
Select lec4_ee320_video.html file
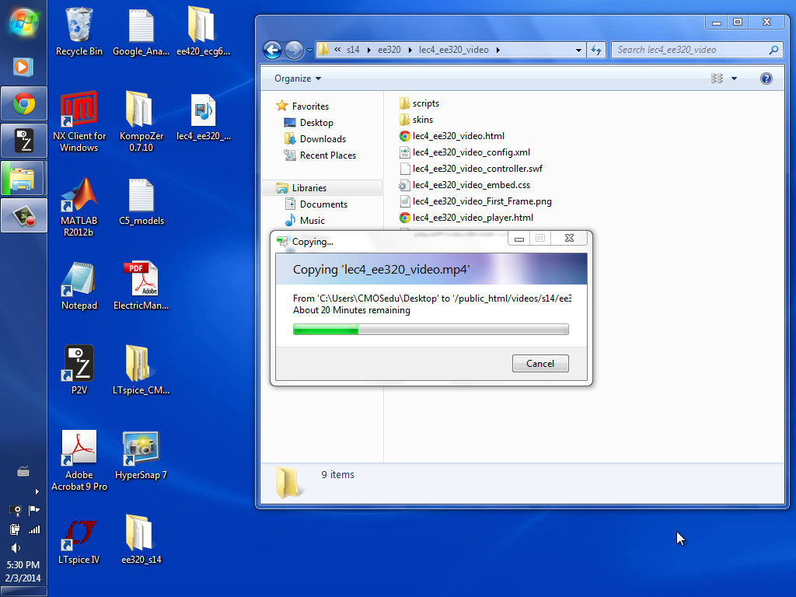[452, 136]
